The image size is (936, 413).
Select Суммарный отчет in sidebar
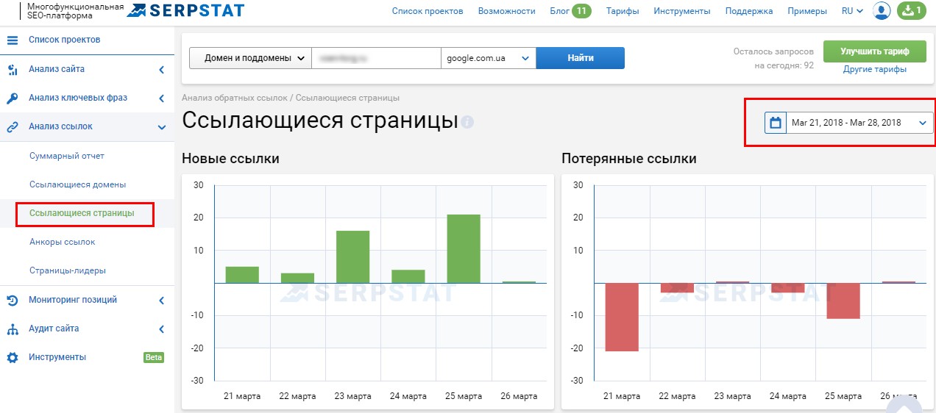click(67, 156)
